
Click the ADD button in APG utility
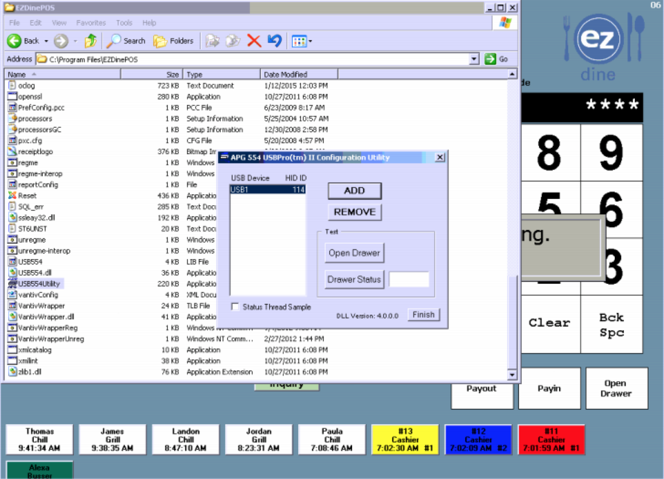(x=354, y=191)
